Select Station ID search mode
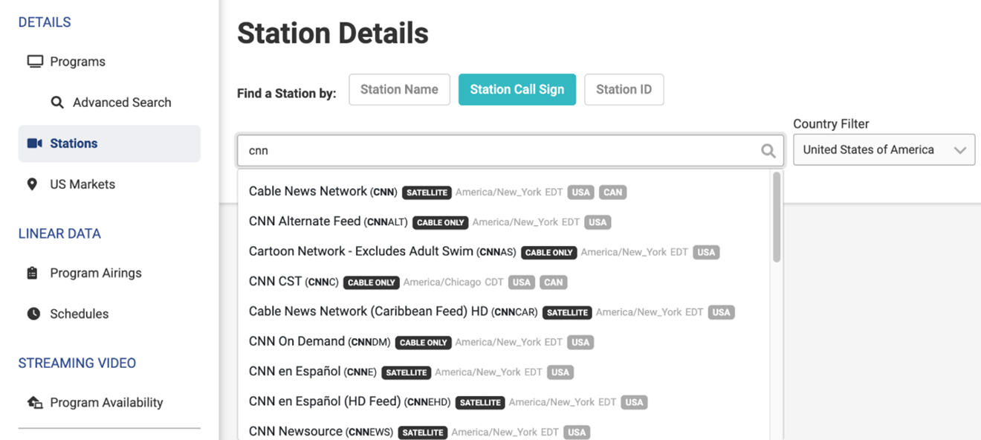 click(x=624, y=90)
